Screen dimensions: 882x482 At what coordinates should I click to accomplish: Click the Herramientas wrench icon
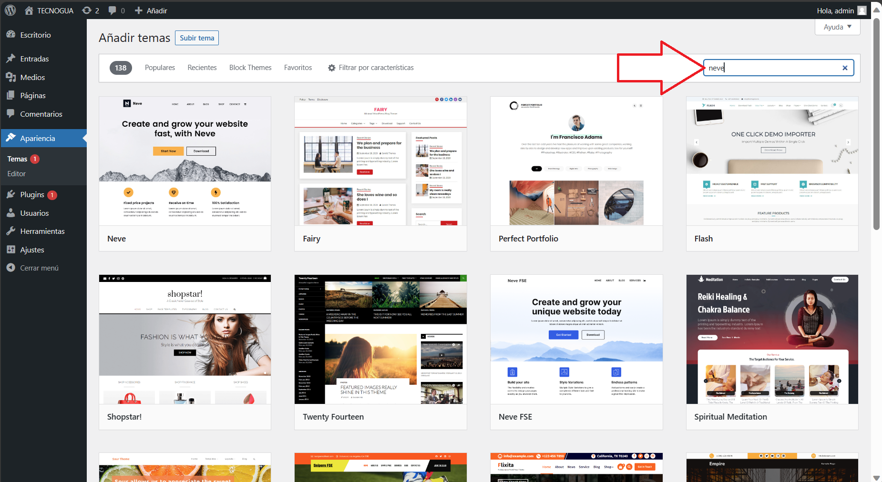point(10,231)
